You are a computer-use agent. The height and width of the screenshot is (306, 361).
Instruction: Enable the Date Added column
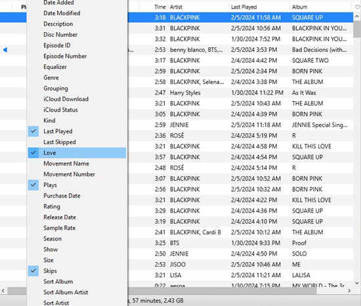(x=77, y=3)
